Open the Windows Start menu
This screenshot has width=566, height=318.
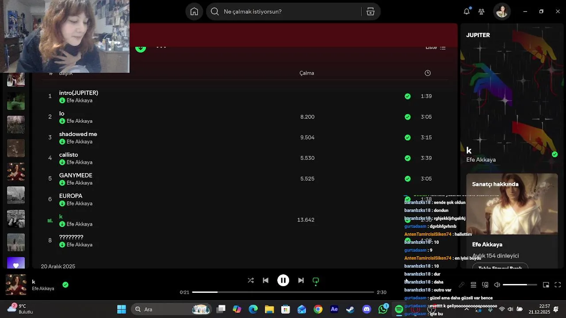click(122, 309)
